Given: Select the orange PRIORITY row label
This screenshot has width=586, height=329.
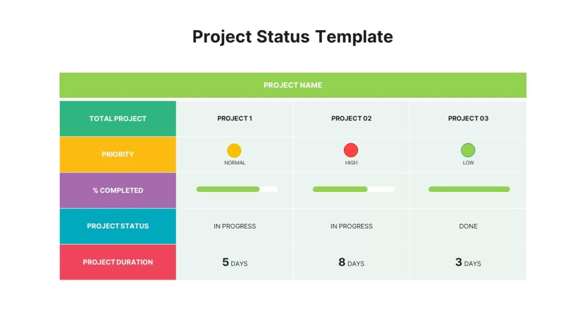Looking at the screenshot, I should click(118, 154).
